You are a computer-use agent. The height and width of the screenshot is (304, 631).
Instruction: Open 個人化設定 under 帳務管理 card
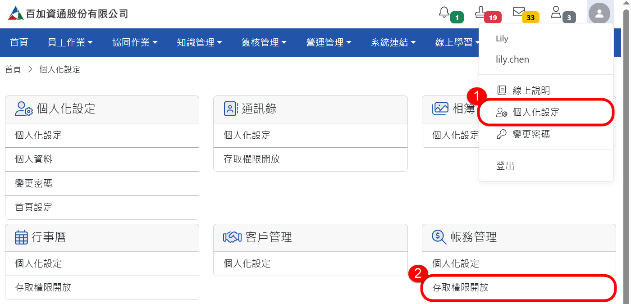point(519,263)
